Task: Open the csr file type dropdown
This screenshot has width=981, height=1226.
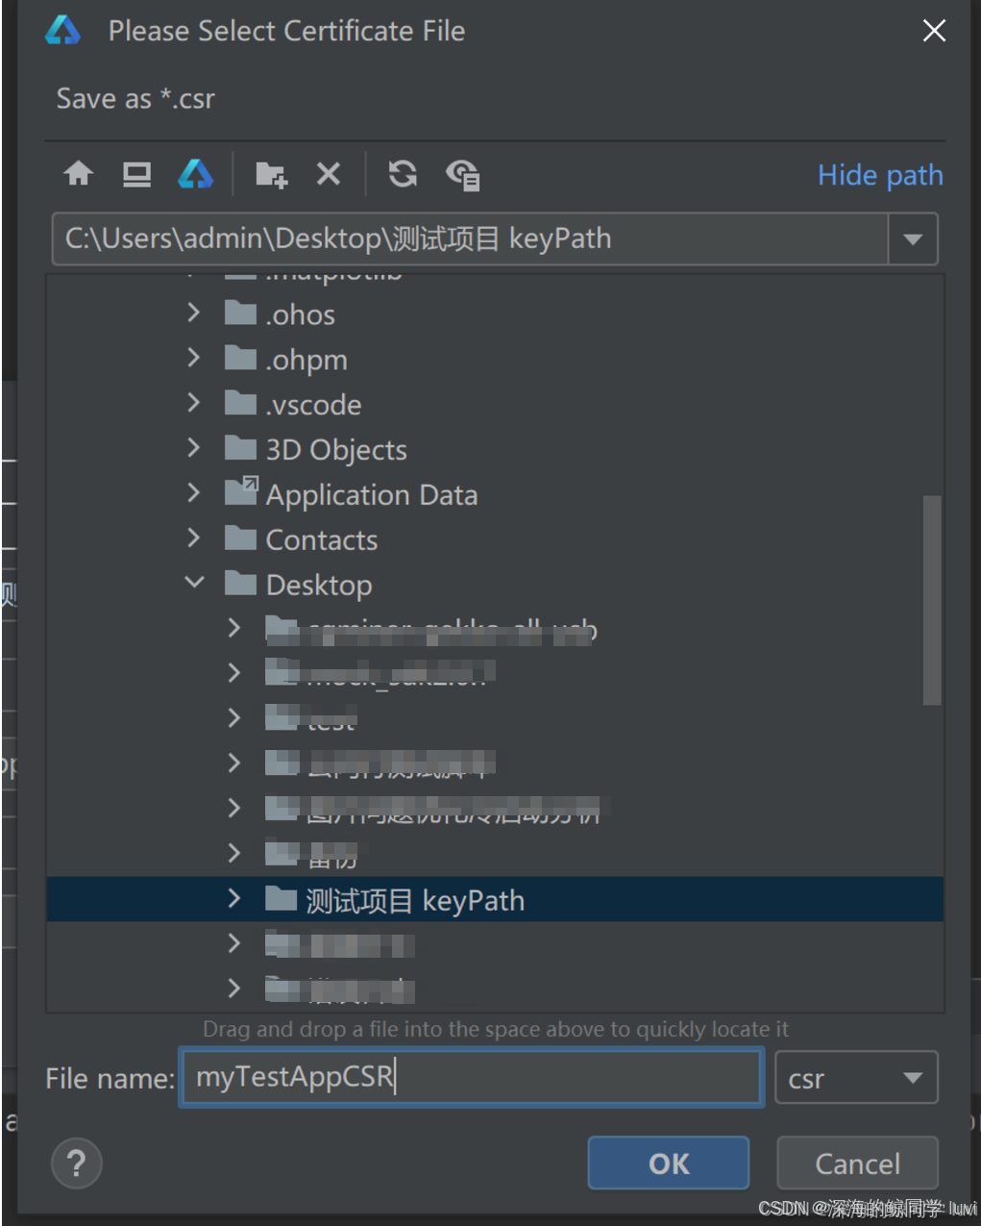Action: pos(856,1078)
